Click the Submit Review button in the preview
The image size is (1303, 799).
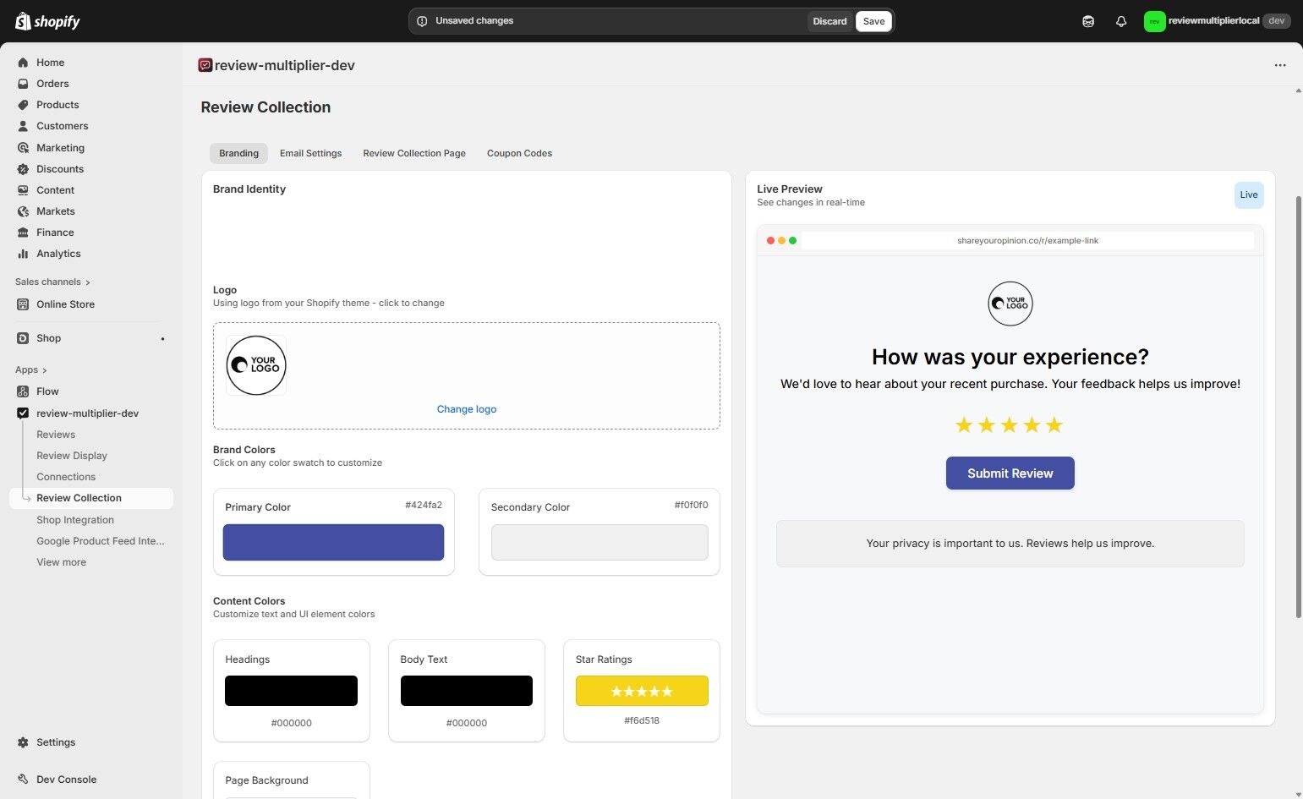click(x=1010, y=473)
